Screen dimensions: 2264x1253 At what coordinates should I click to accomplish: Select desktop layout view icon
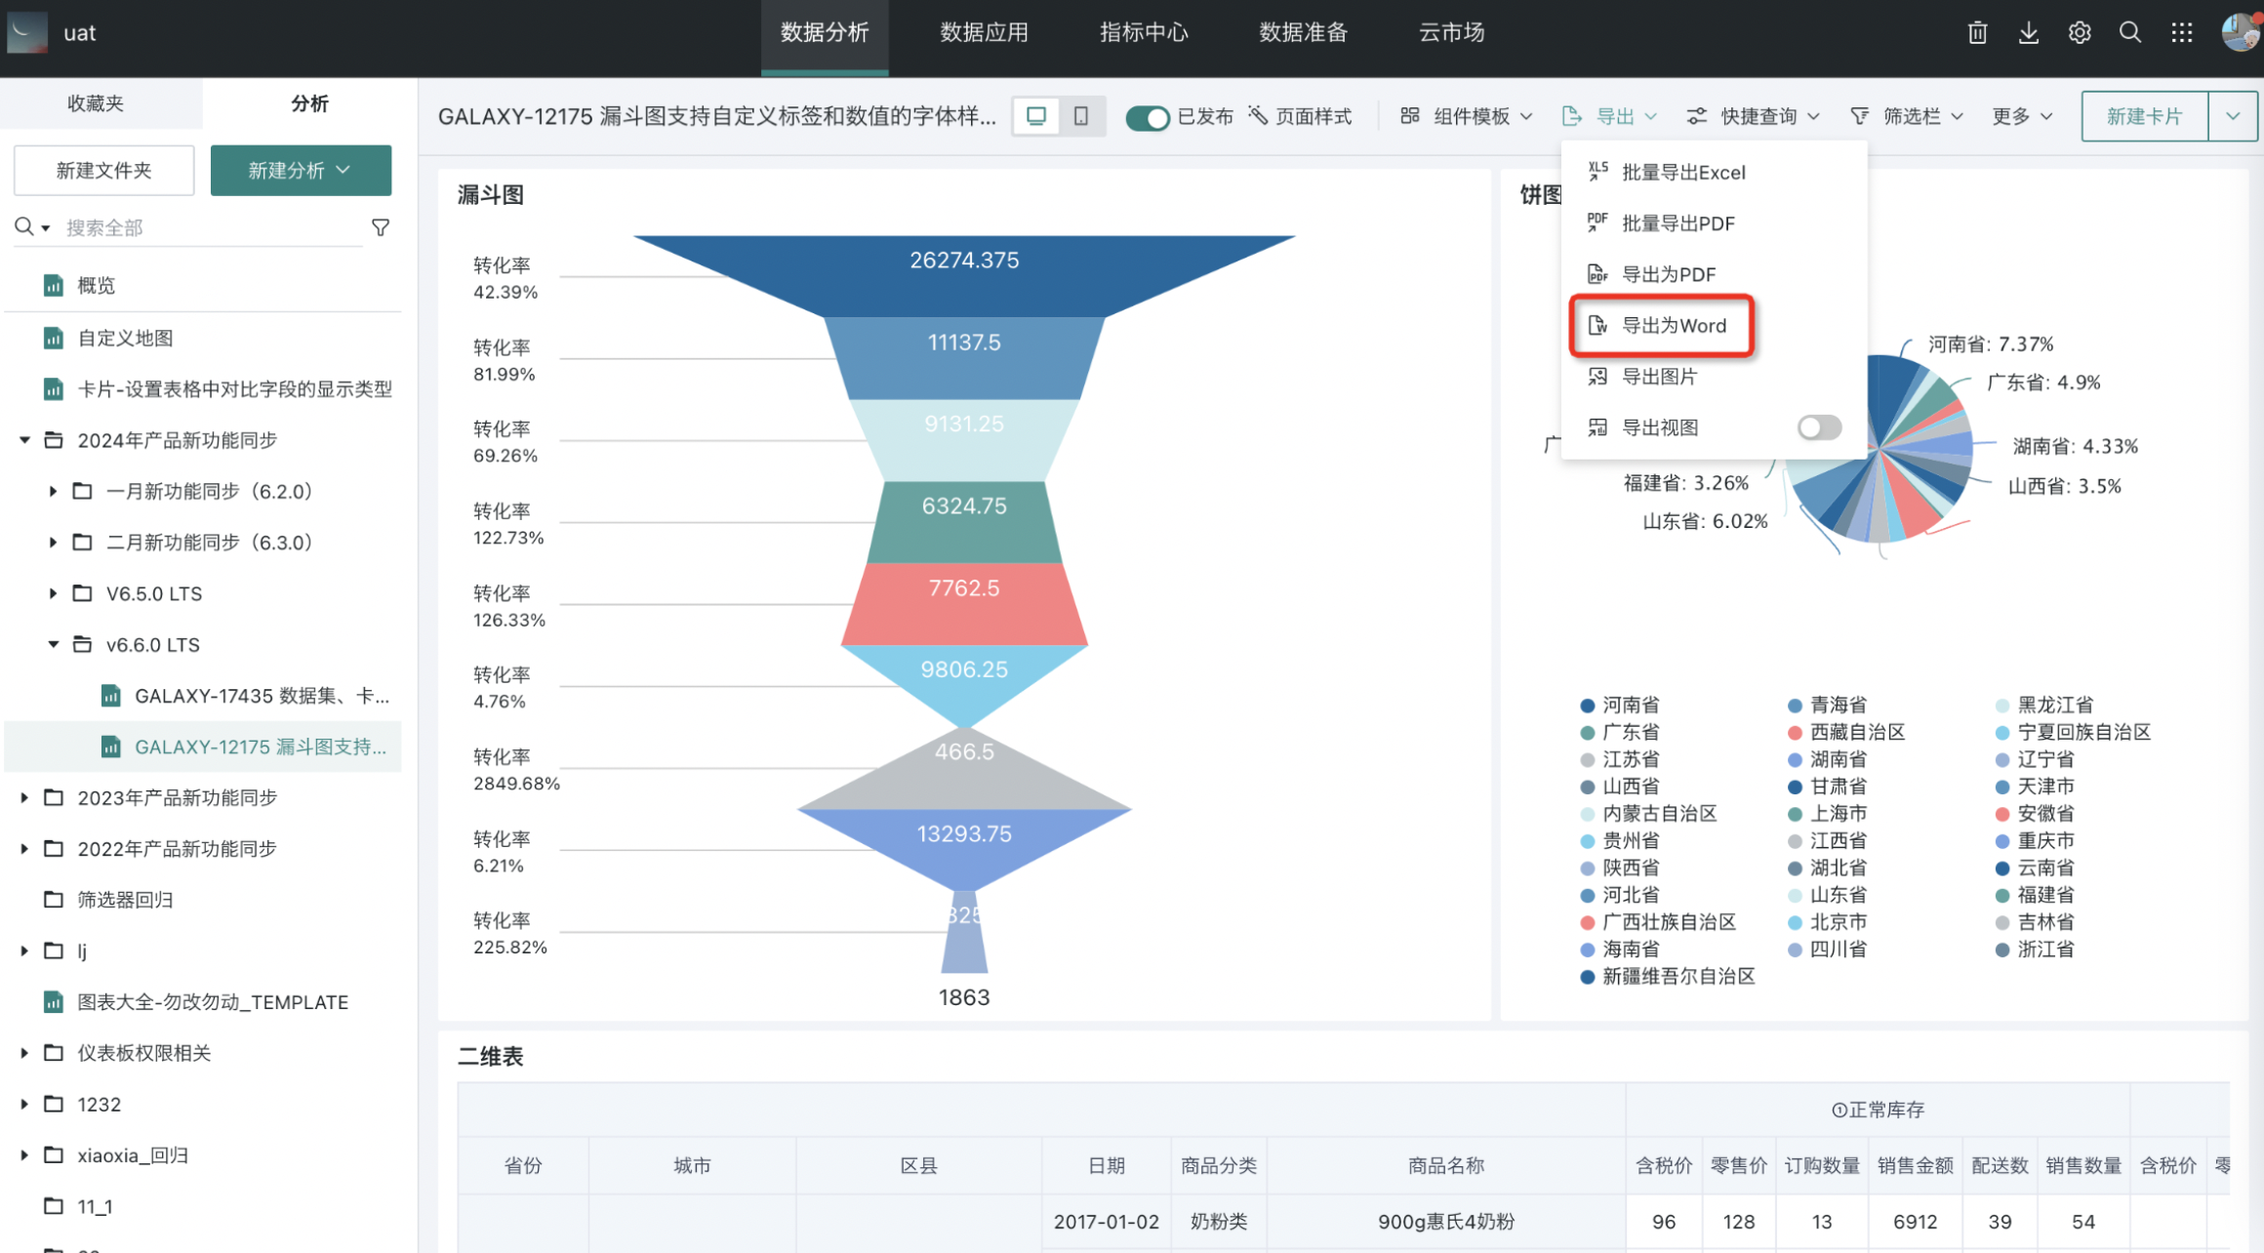click(x=1036, y=116)
